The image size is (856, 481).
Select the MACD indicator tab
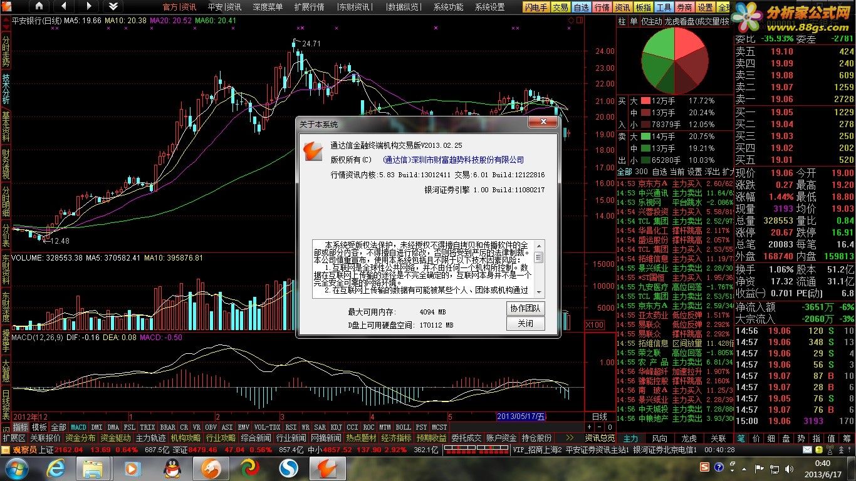78,427
